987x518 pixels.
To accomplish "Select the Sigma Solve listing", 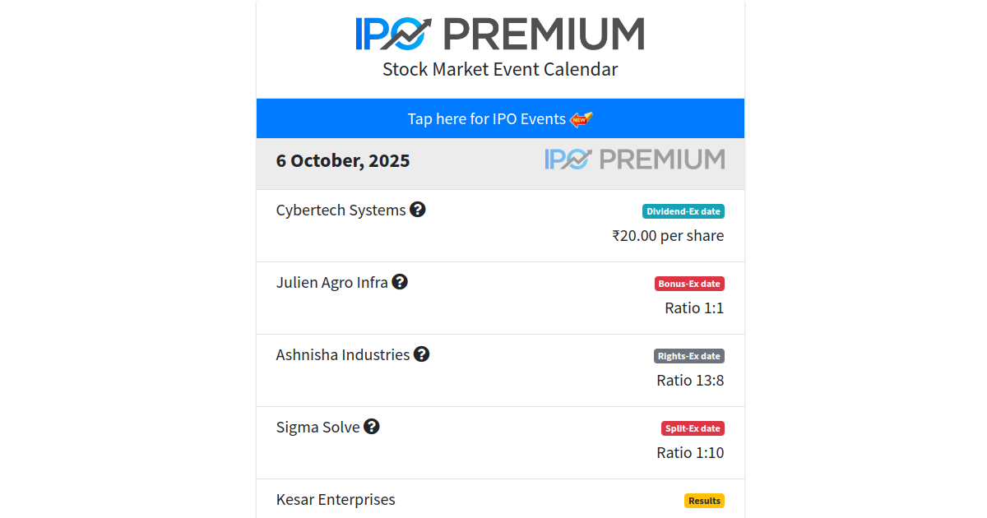I will (317, 428).
